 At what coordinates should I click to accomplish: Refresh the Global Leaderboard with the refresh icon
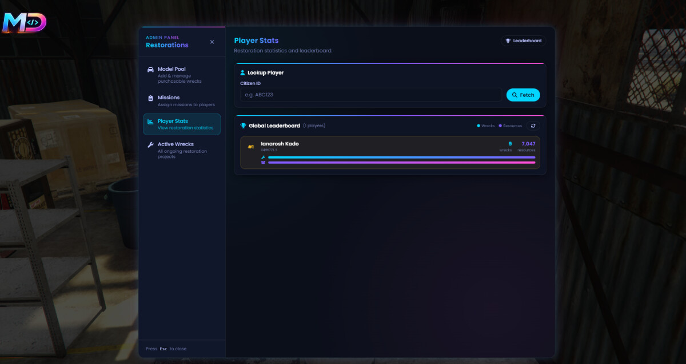pyautogui.click(x=533, y=126)
